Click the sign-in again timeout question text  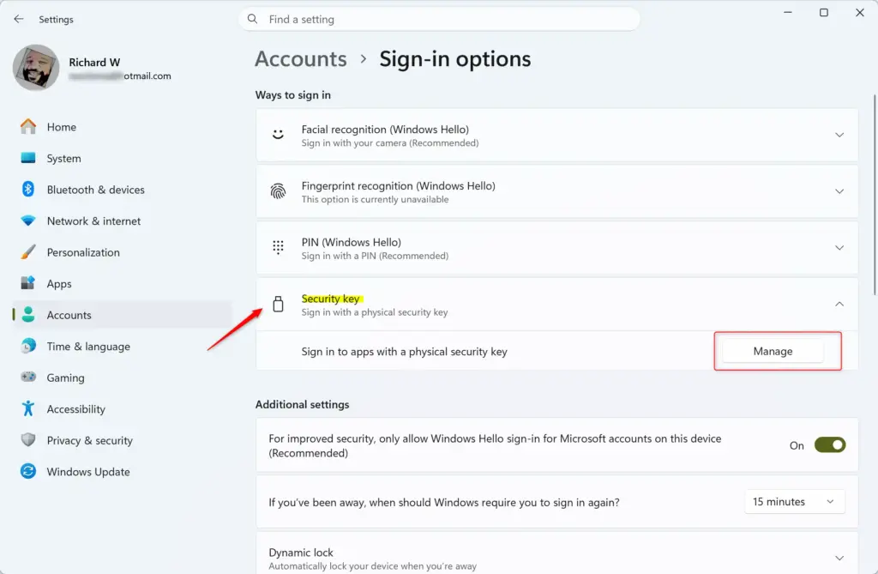(x=444, y=502)
